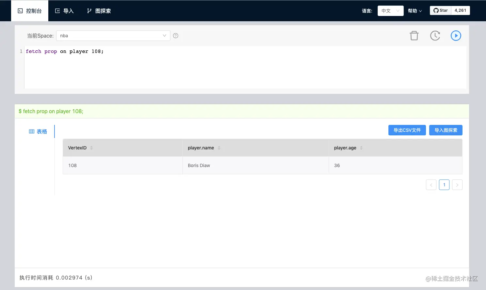This screenshot has width=486, height=290.
Task: Clear the editor with the trash icon
Action: click(414, 36)
